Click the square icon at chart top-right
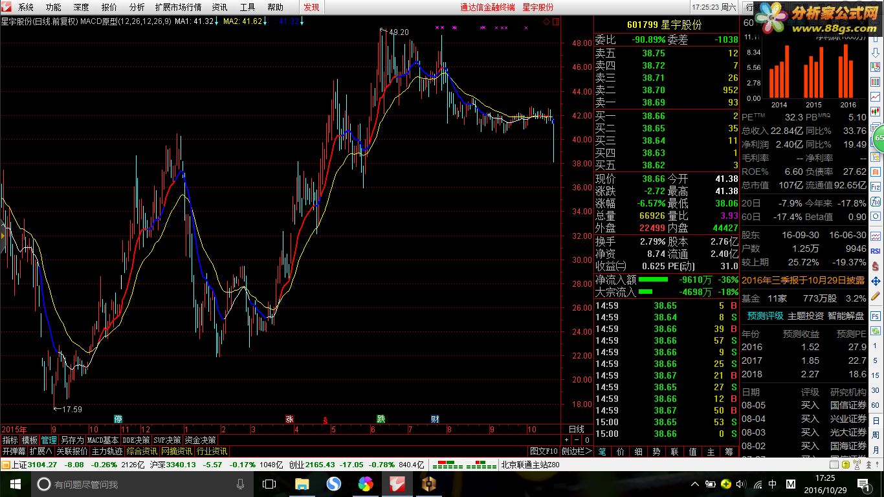The height and width of the screenshot is (497, 884). [556, 21]
